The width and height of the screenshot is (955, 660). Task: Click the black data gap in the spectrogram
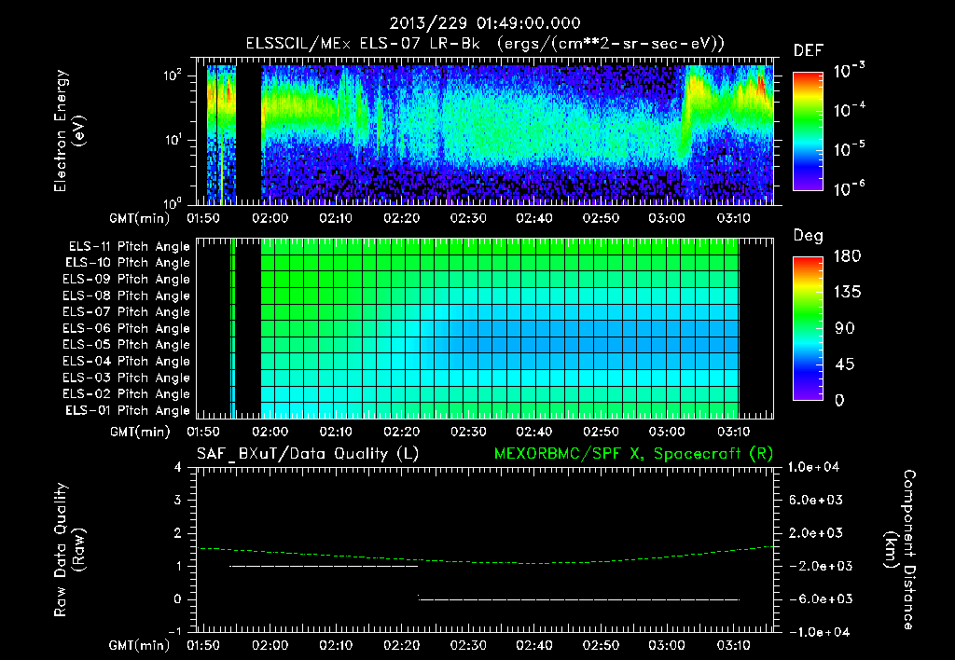(x=248, y=134)
